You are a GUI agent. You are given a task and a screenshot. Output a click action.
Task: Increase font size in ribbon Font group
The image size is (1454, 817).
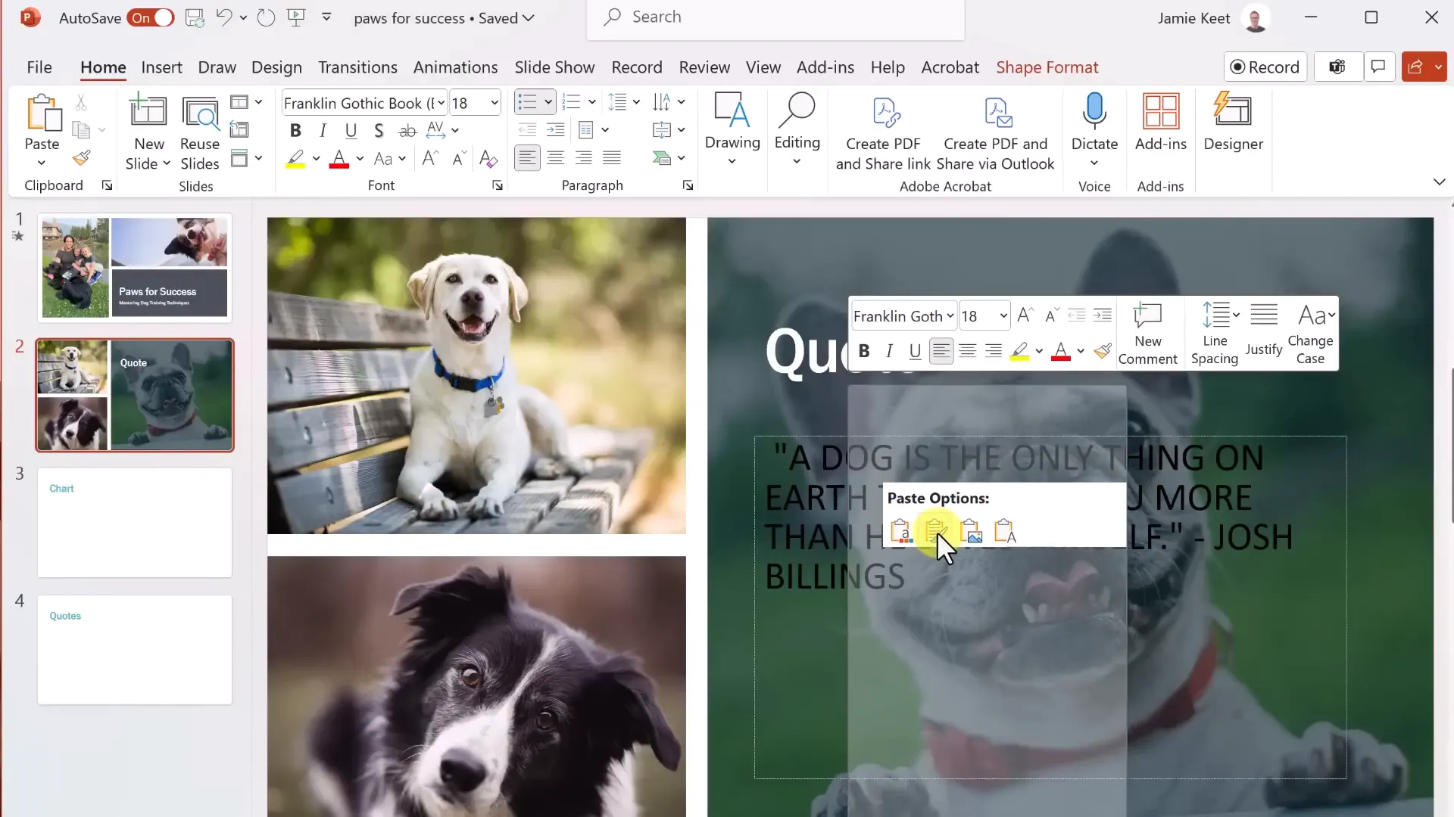point(430,159)
